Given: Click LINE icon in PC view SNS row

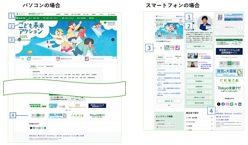Looking at the screenshot, I should 39,128.
